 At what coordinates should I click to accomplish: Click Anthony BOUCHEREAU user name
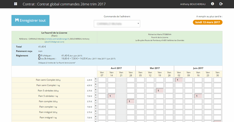pyautogui.click(x=193, y=4)
